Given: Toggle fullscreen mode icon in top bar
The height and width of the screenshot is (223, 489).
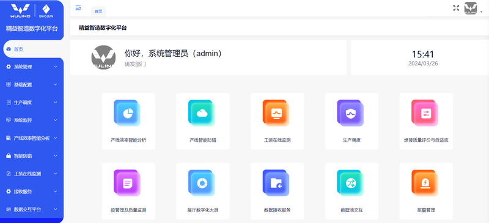Looking at the screenshot, I should click(456, 8).
